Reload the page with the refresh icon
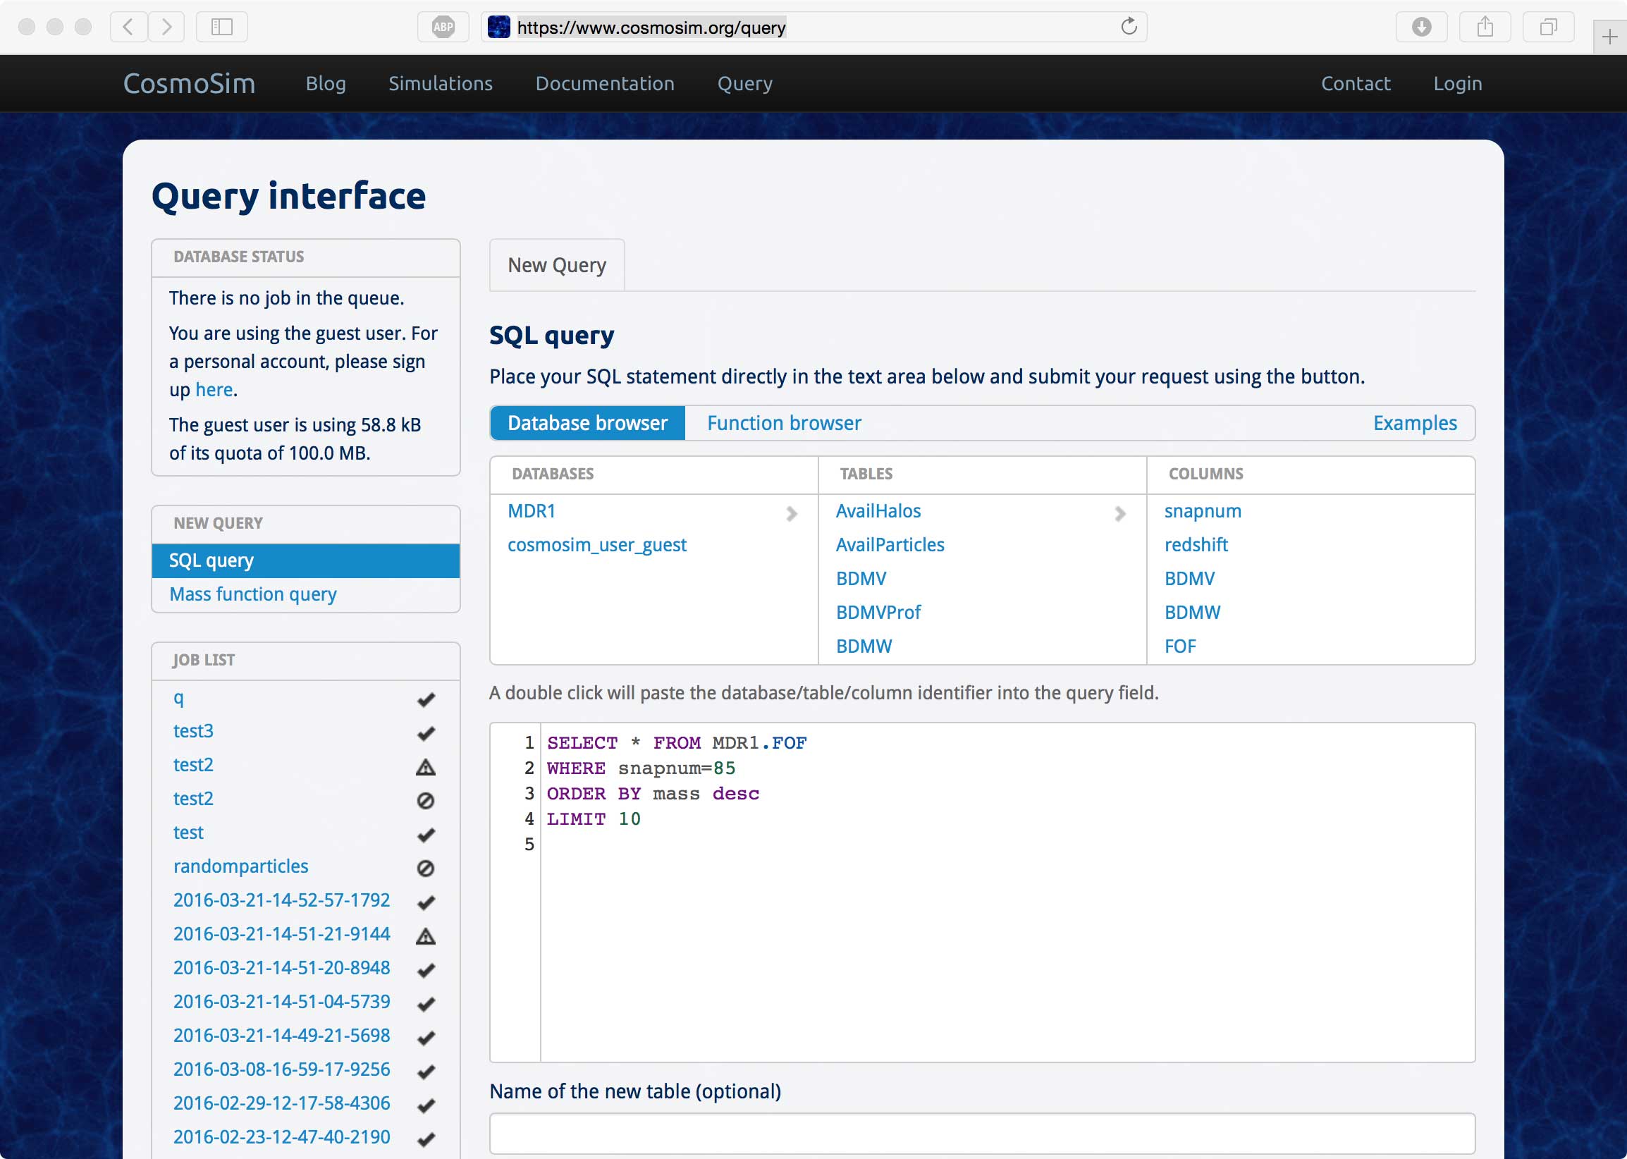The width and height of the screenshot is (1627, 1159). click(x=1128, y=27)
